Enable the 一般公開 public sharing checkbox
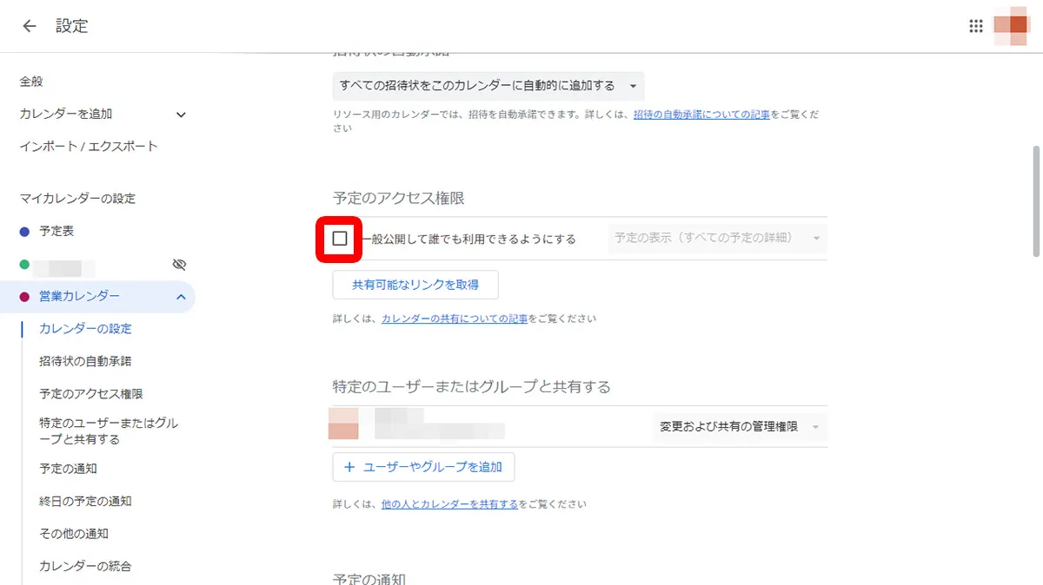 [x=339, y=238]
